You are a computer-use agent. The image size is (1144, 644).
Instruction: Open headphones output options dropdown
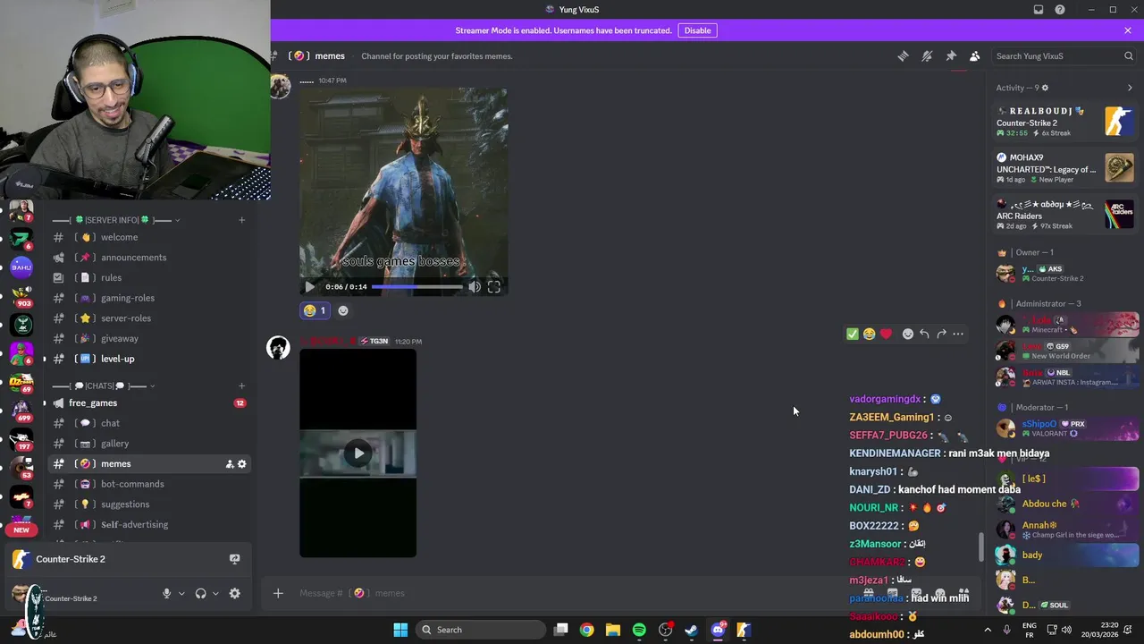215,593
